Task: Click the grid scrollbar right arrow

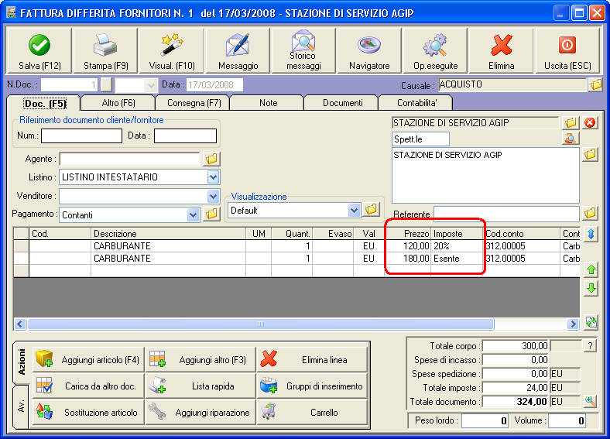Action: tap(573, 324)
